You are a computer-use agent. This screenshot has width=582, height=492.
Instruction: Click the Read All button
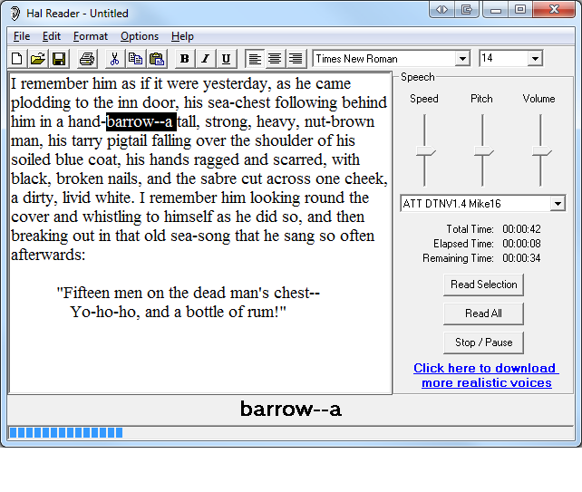pyautogui.click(x=483, y=314)
